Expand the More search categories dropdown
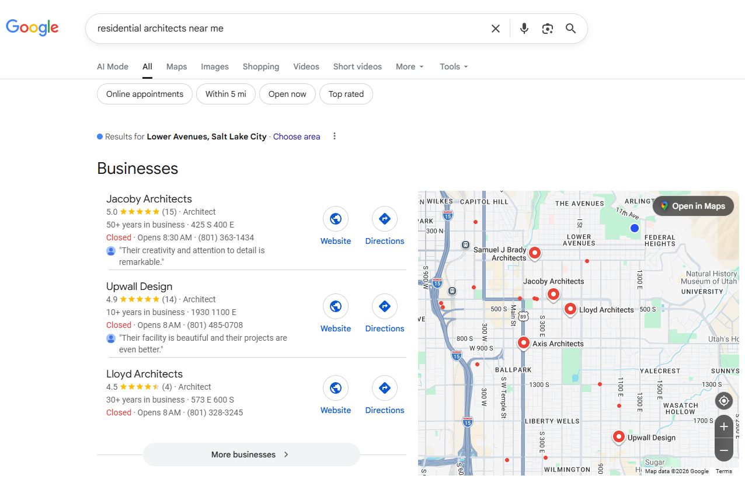 (409, 67)
